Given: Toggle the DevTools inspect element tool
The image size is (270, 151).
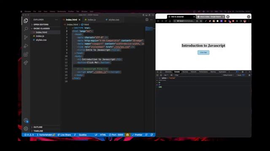Looking at the screenshot, I should [157, 72].
